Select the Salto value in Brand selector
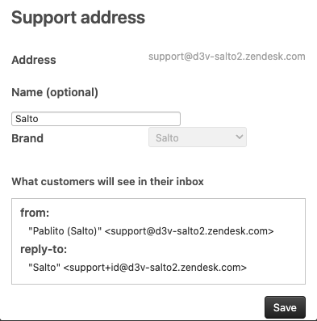Screen dimensions: 317x321 [x=167, y=138]
